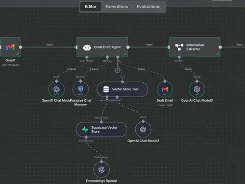Click the Draft Email caption
Screen dimensions: 245x184
pos(165,101)
